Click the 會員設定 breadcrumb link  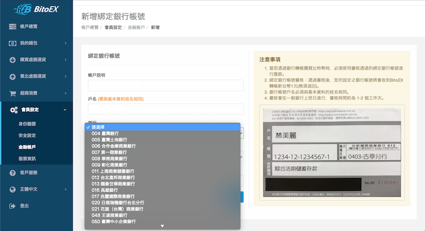[113, 27]
